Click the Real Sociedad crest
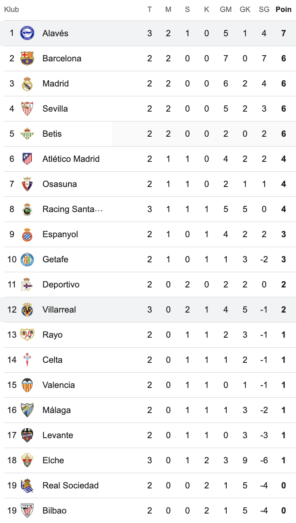 point(27,486)
